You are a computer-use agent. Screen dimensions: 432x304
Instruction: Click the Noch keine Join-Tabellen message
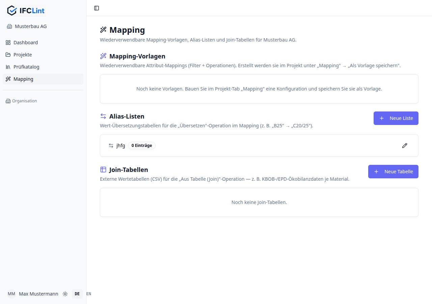tap(259, 202)
